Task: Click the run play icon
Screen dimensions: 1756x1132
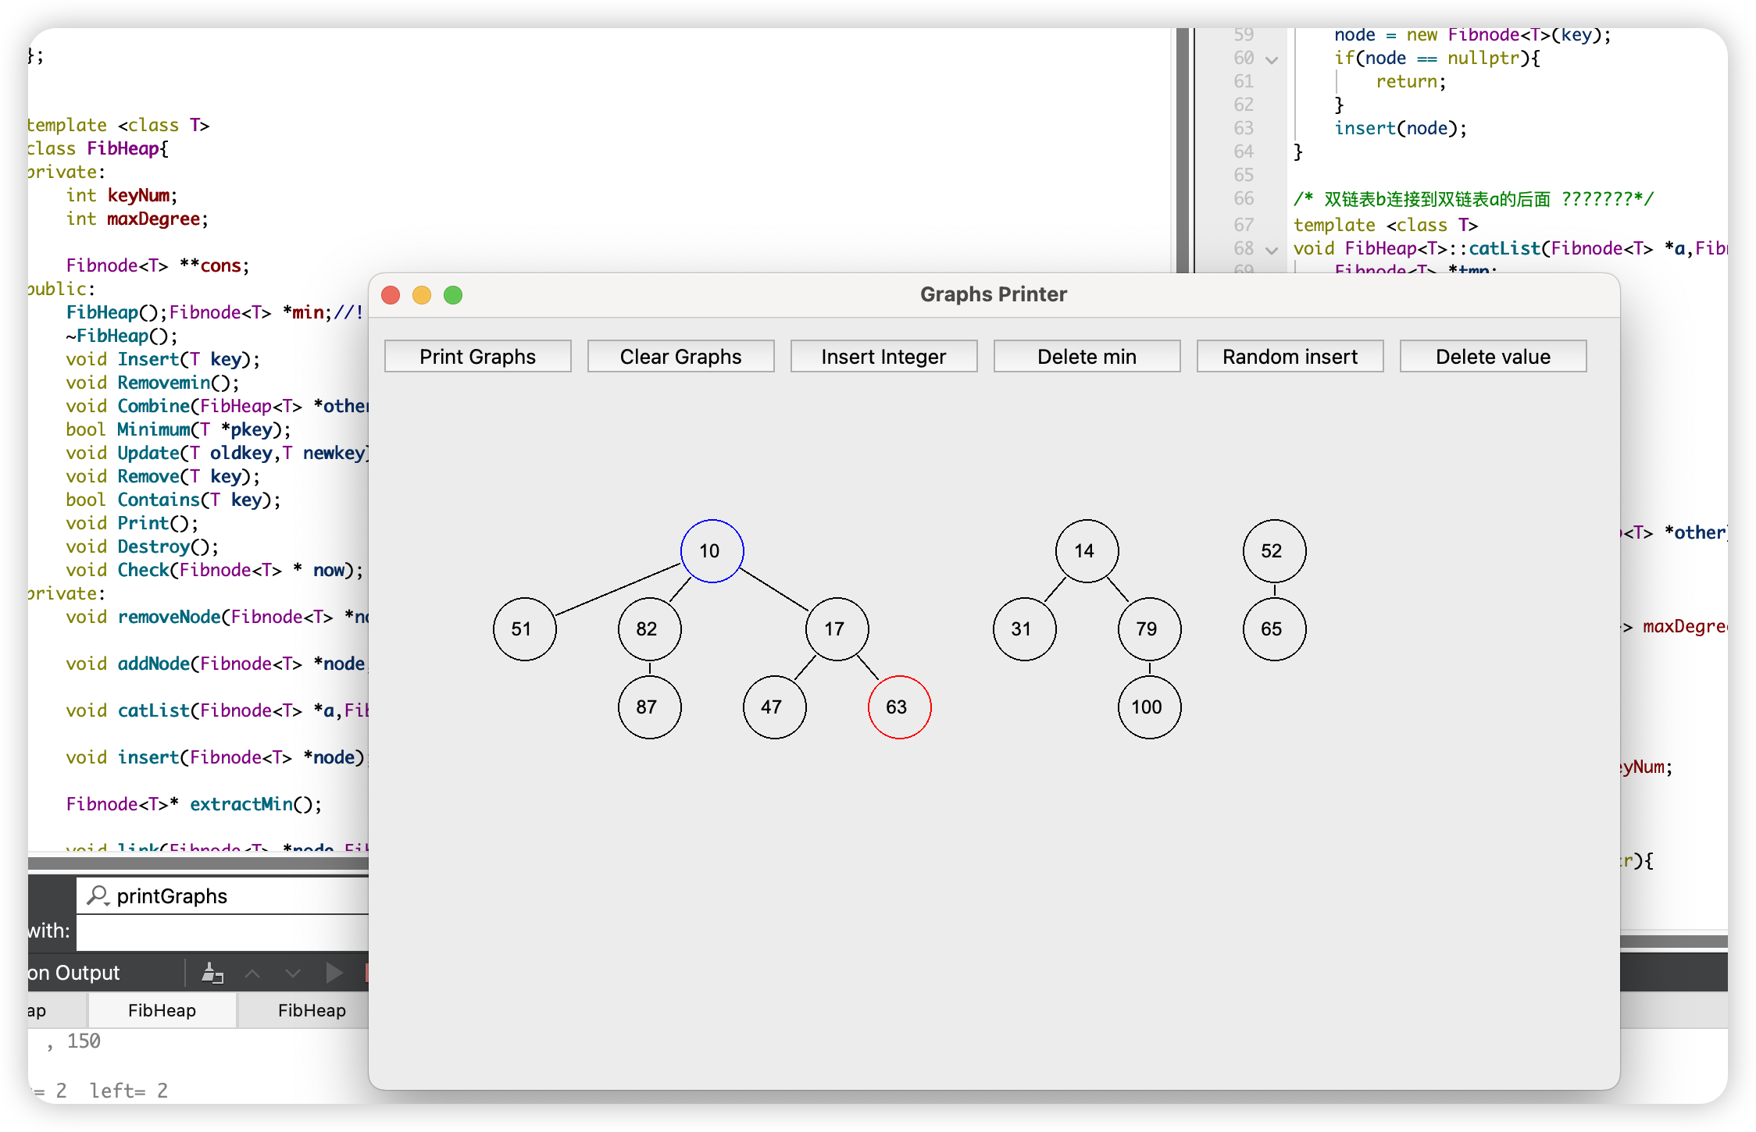Action: pyautogui.click(x=334, y=973)
